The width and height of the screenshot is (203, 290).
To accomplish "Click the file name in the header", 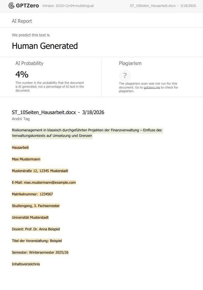I will point(153,6).
